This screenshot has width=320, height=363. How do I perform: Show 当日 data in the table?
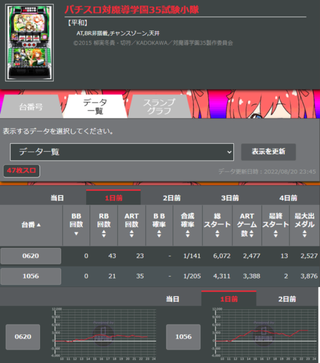point(57,198)
